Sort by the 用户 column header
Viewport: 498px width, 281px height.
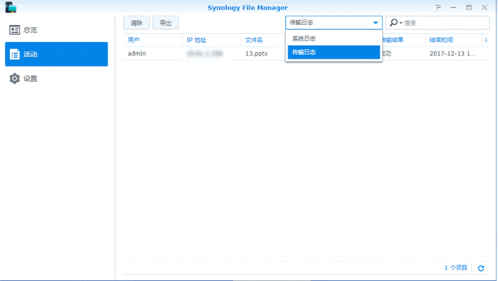[153, 40]
